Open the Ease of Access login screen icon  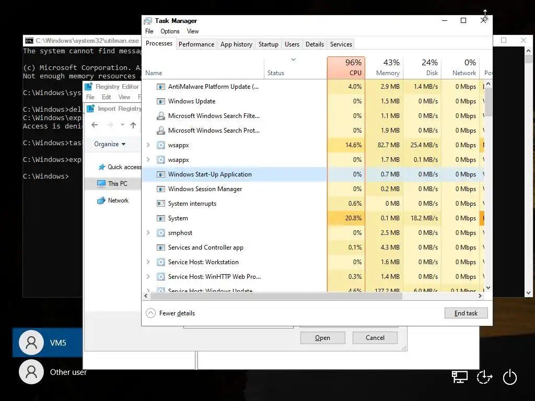pyautogui.click(x=484, y=377)
